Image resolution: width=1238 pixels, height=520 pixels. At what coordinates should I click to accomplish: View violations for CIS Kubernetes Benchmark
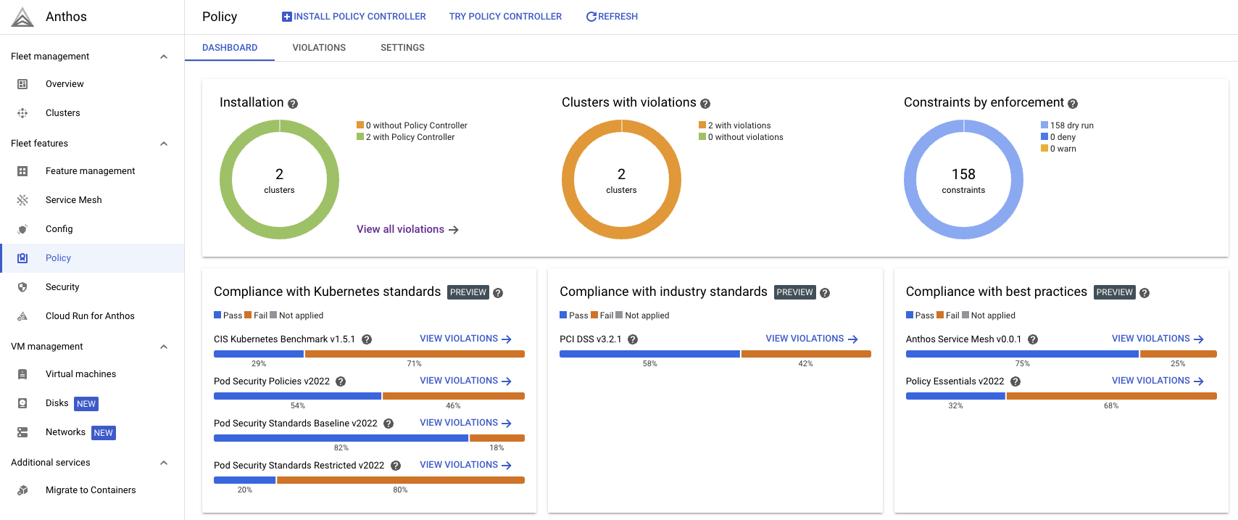(x=465, y=339)
